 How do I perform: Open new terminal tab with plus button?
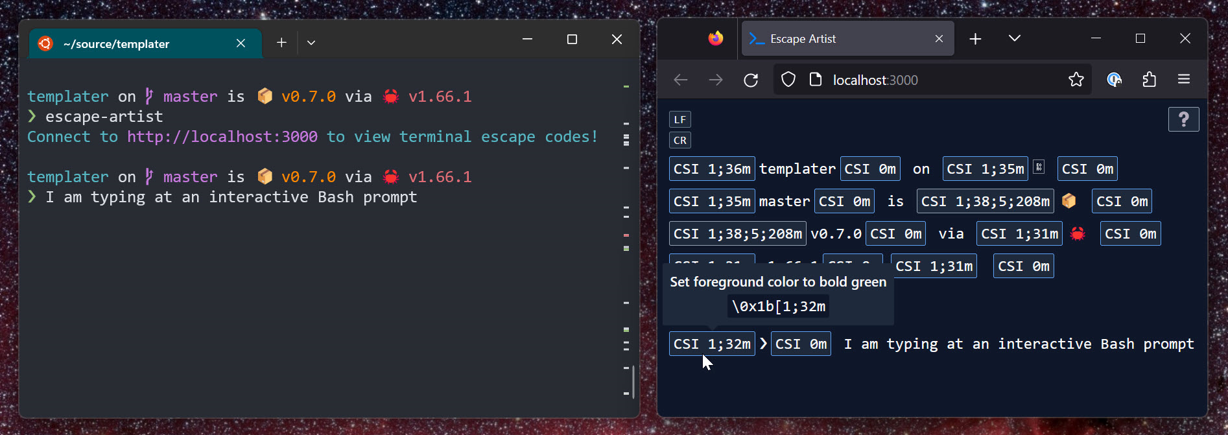(281, 43)
